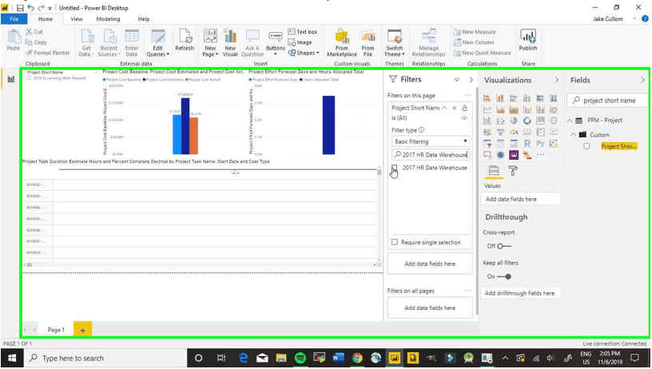Open more visuals ellipsis in Visualizations
Screen dimensions: 652x369
click(540, 155)
